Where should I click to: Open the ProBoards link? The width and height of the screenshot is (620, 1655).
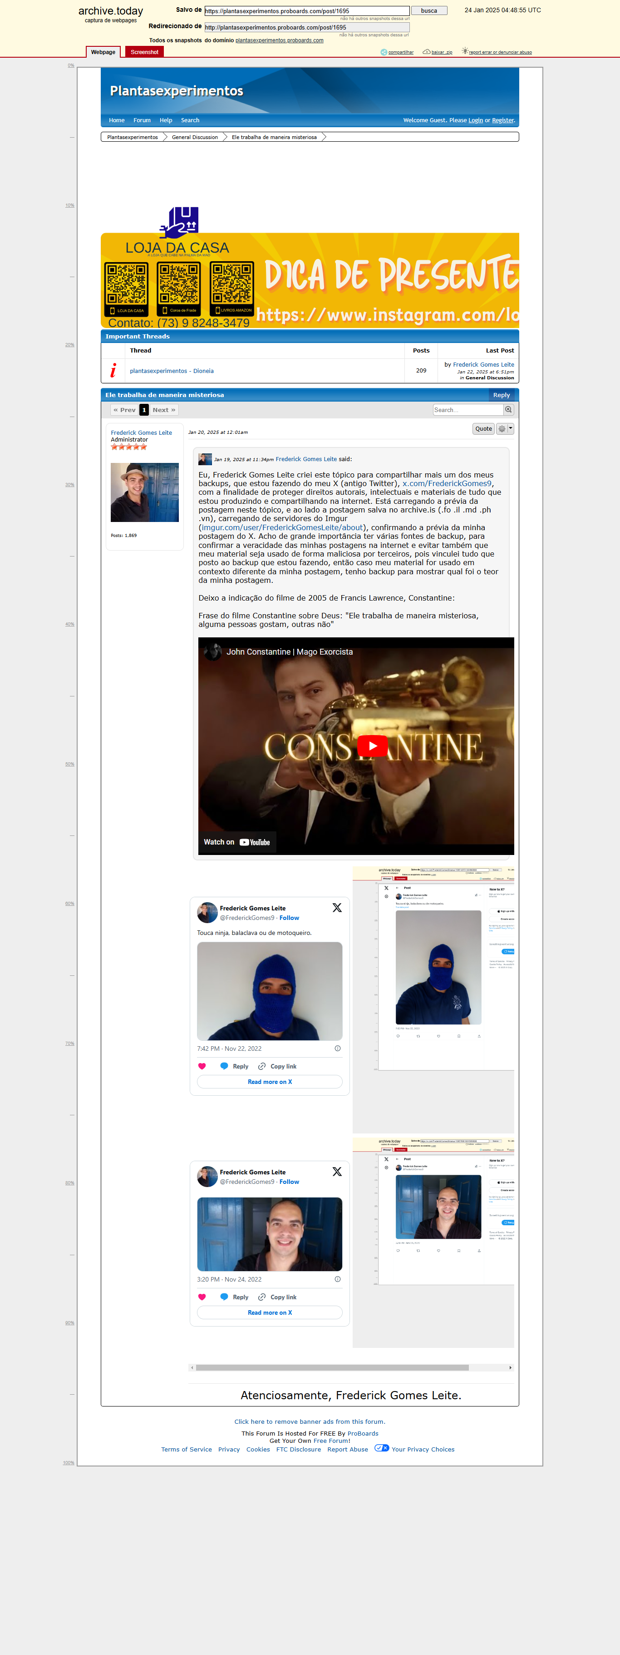click(363, 1433)
